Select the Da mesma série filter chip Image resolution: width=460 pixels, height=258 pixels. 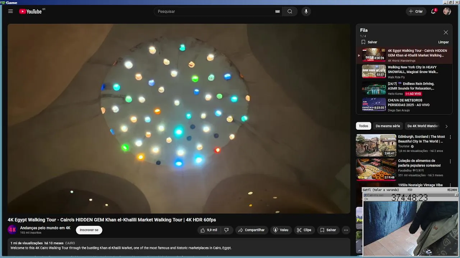pyautogui.click(x=388, y=126)
